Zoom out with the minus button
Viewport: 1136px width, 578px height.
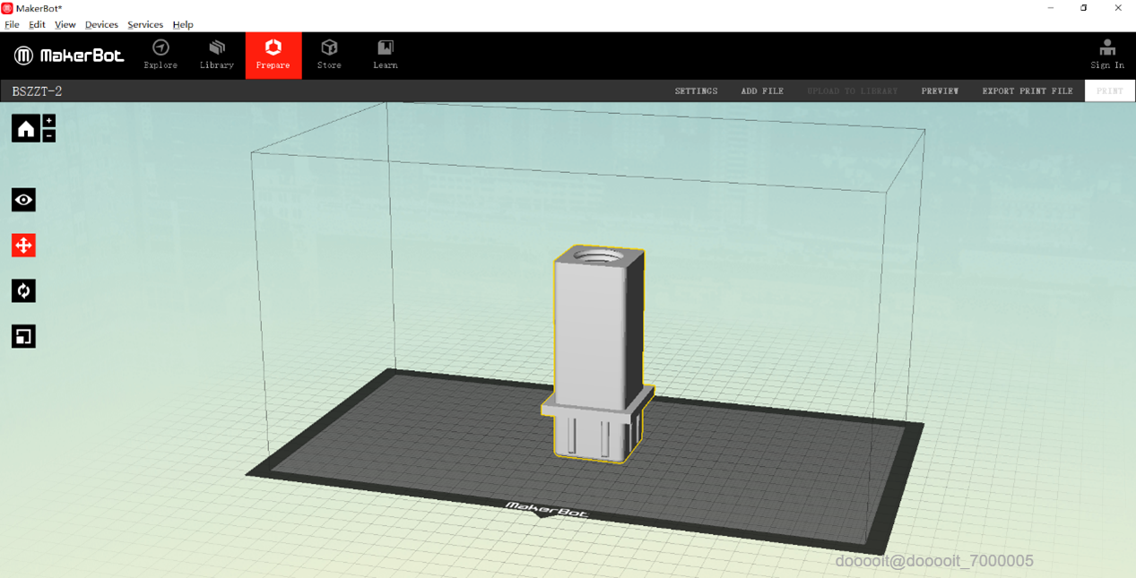tap(49, 136)
